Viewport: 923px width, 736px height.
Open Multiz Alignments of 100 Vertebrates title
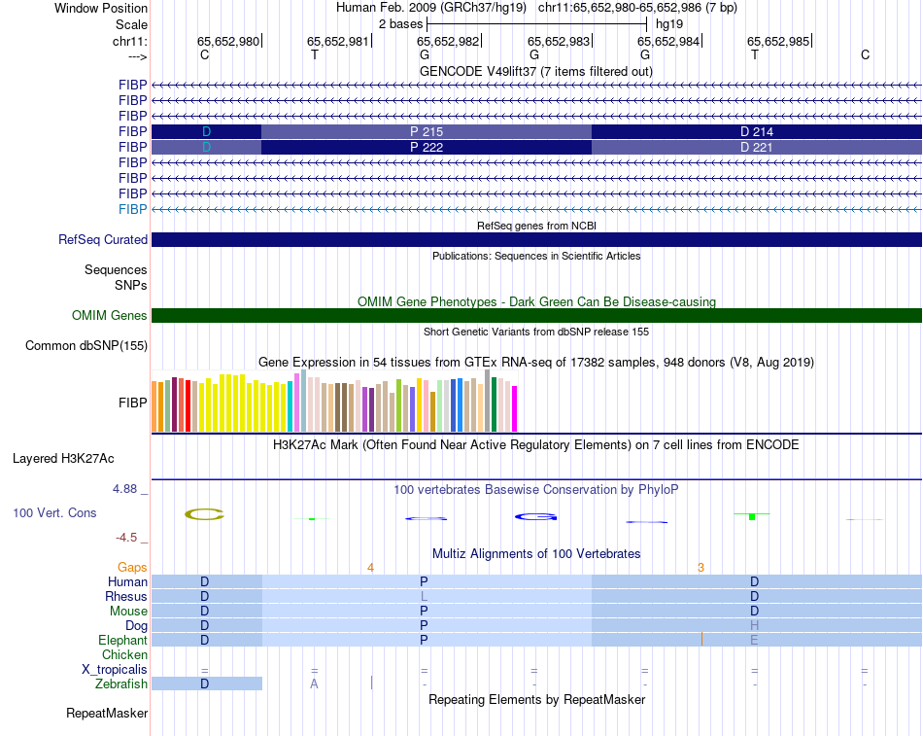pyautogui.click(x=536, y=554)
